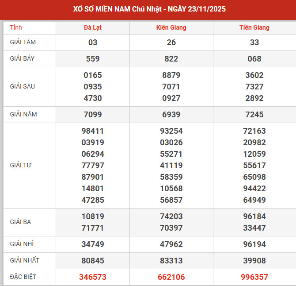This screenshot has height=286, width=296.
Task: Open the Kiên Giang province link
Action: click(171, 27)
